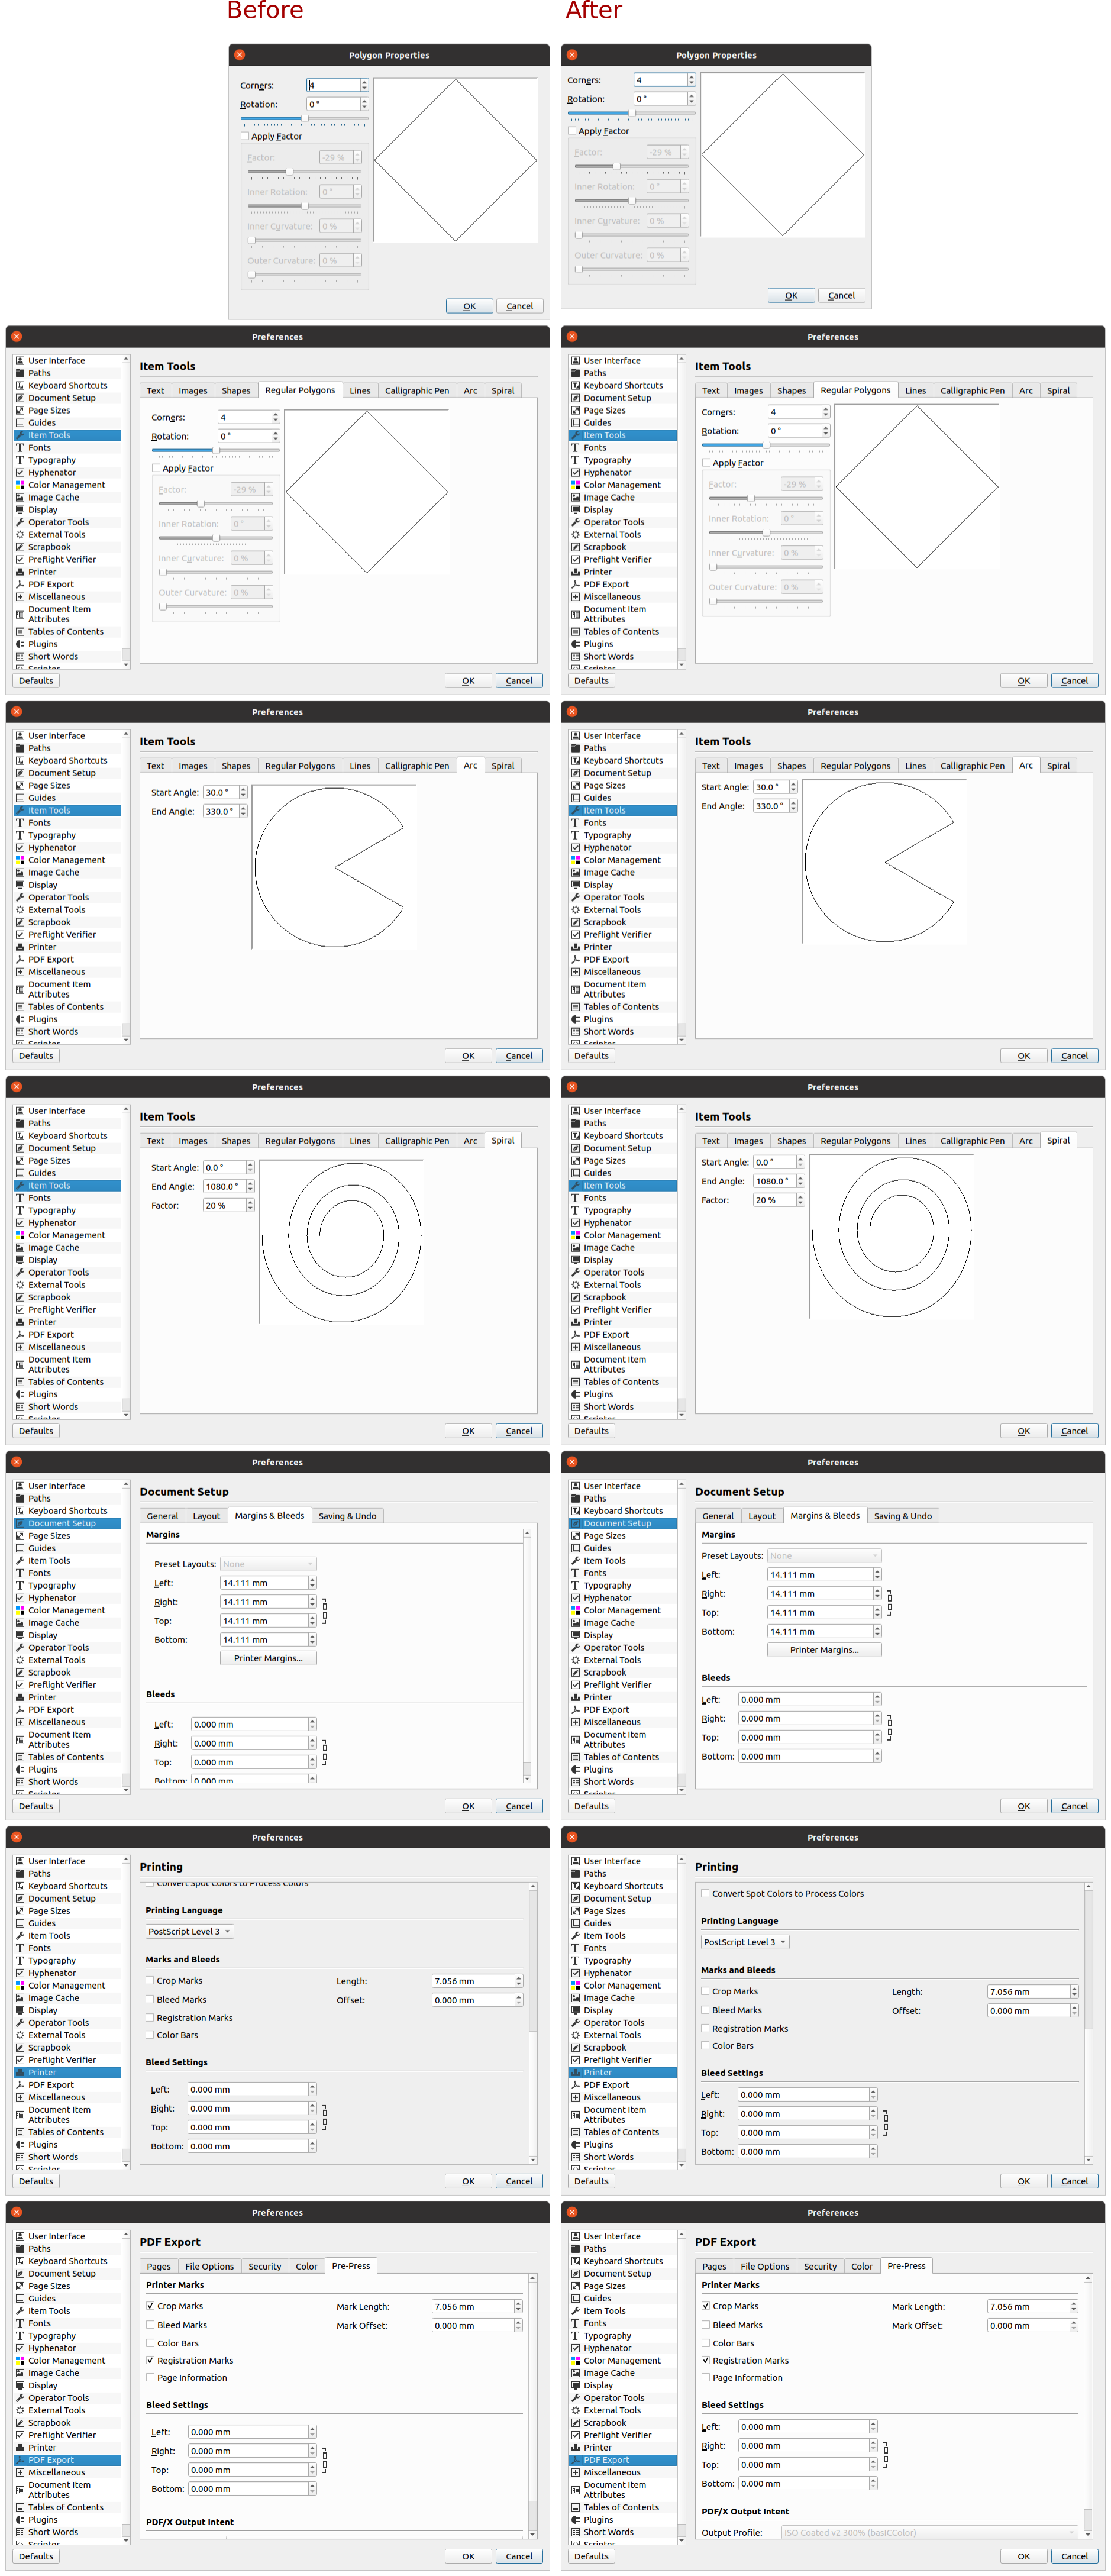Switch to Calligraphic Pen tab in Before Spiral preferences

click(x=416, y=1141)
